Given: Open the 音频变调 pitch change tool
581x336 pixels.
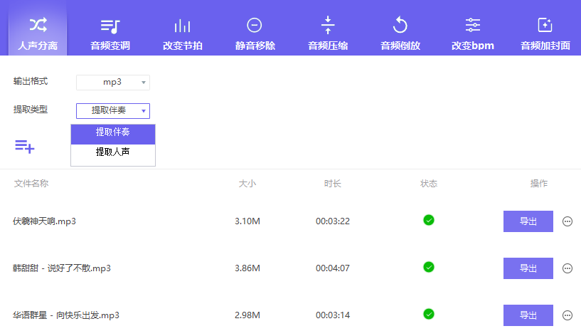Looking at the screenshot, I should point(110,34).
